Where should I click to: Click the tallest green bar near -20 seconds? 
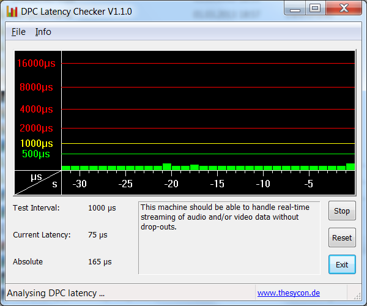click(x=167, y=166)
